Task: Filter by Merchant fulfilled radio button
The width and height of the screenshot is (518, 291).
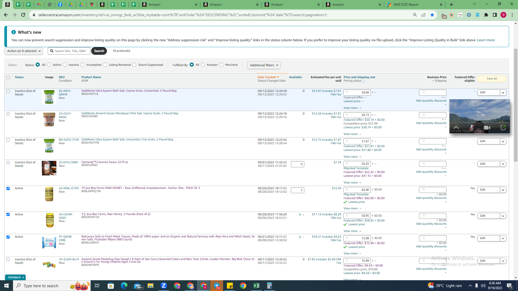Action: click(x=221, y=65)
